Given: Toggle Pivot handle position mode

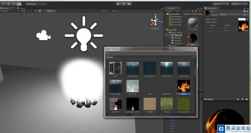Looking at the screenshot, I should coord(31,4).
